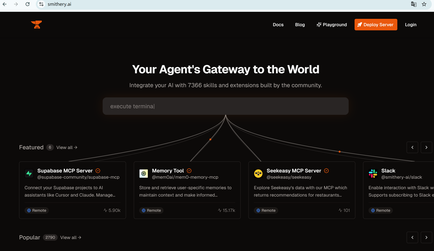The width and height of the screenshot is (434, 251).
Task: Show previous Featured servers with left chevron
Action: coord(412,147)
